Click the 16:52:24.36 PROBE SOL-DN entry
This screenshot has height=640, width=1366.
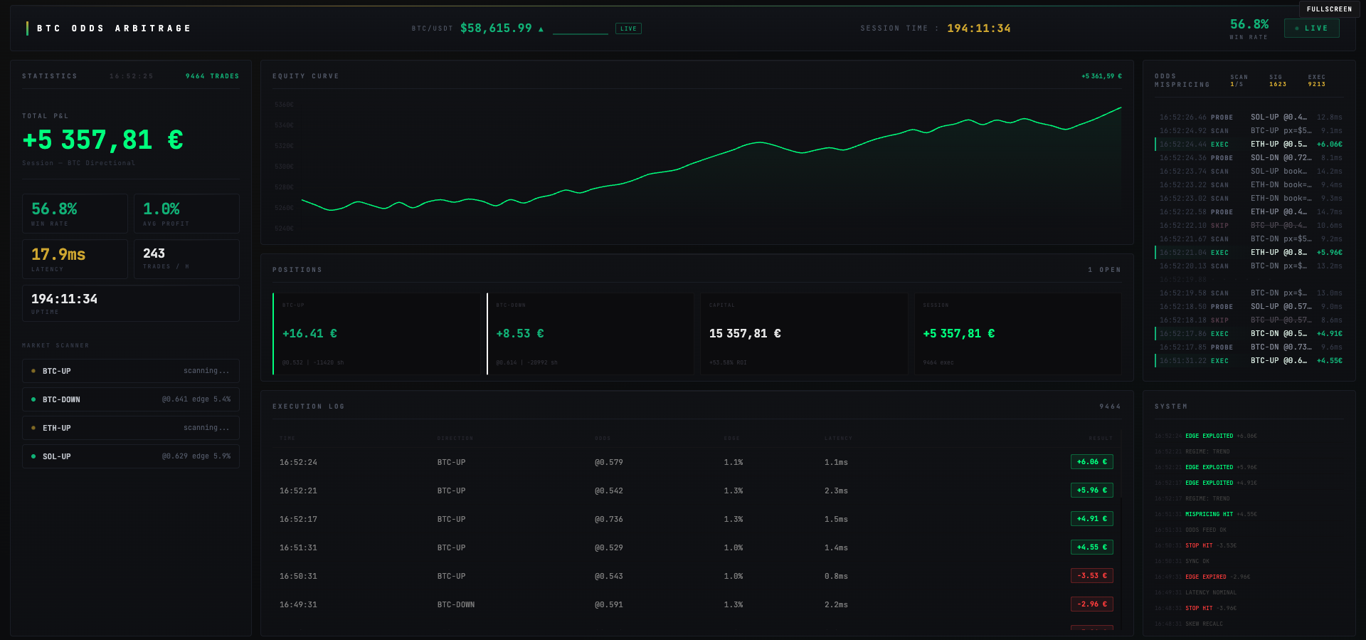(x=1249, y=158)
